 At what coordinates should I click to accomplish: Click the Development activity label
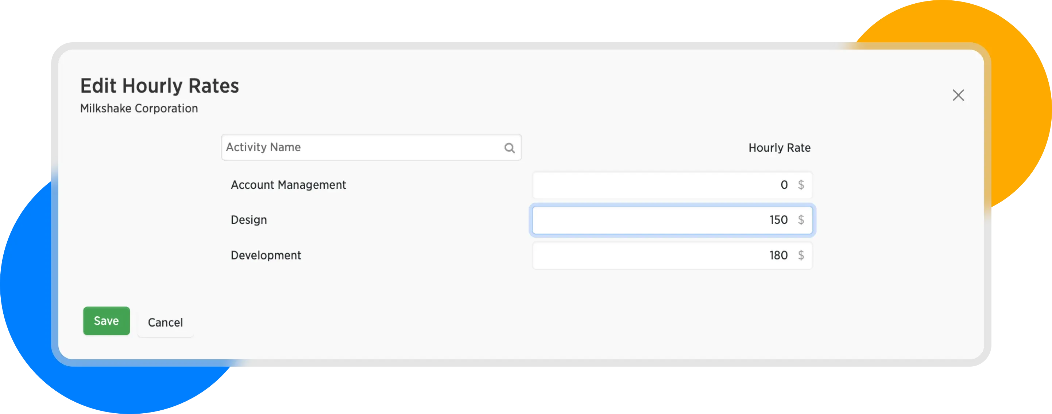point(266,256)
